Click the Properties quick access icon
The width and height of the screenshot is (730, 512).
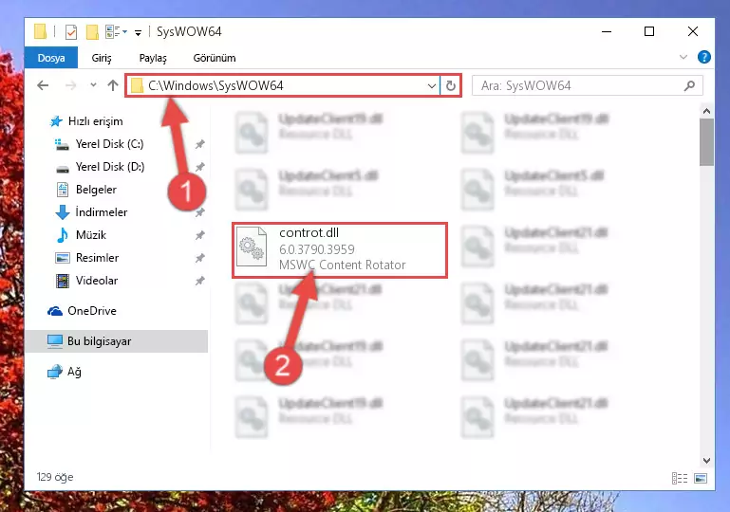click(x=71, y=32)
